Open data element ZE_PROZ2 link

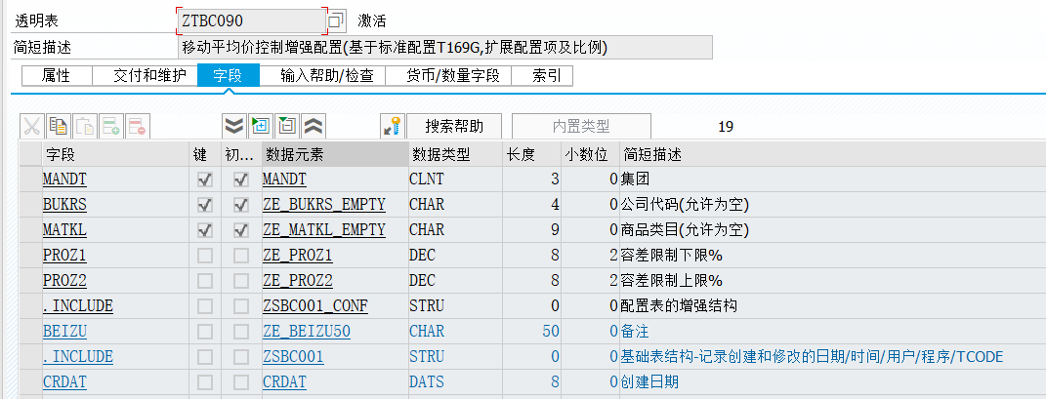pos(298,280)
